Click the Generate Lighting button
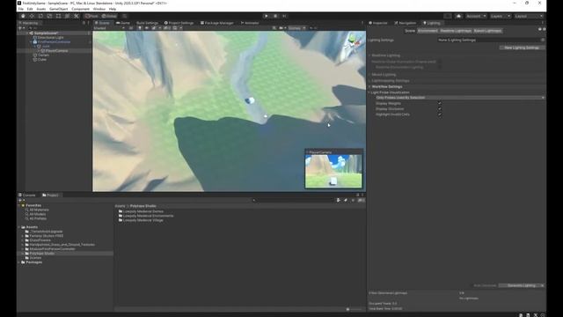This screenshot has width=563, height=317. (x=521, y=285)
